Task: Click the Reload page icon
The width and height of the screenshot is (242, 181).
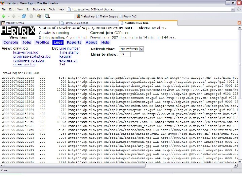Action: click(x=24, y=16)
